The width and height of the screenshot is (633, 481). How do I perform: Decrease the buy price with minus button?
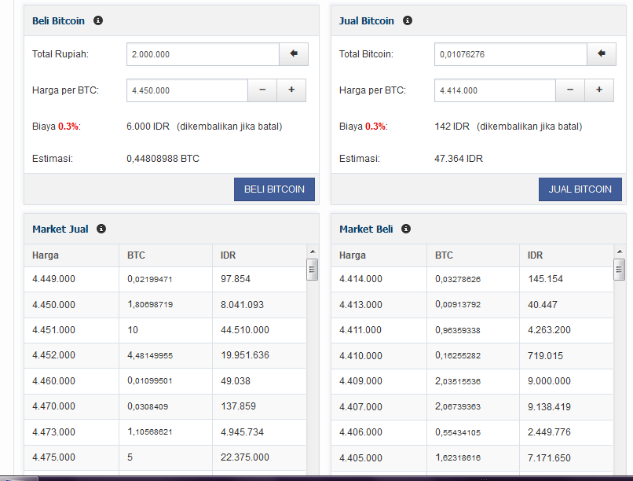coord(262,90)
